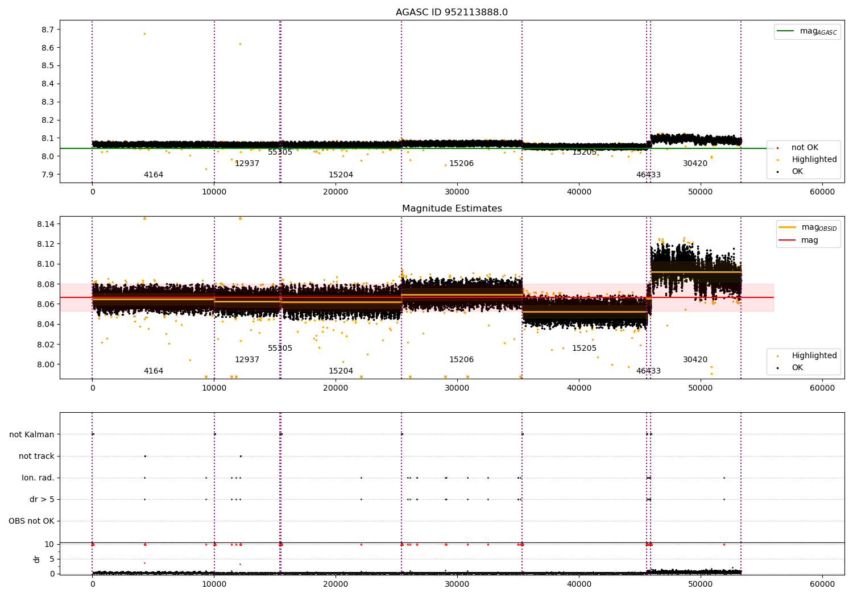Click OBSID label 55305 in Magnitude Estimates plot

(x=280, y=349)
